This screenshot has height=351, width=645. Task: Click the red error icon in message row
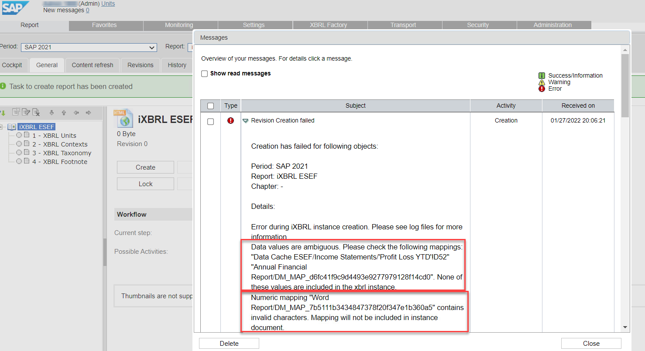pos(230,121)
